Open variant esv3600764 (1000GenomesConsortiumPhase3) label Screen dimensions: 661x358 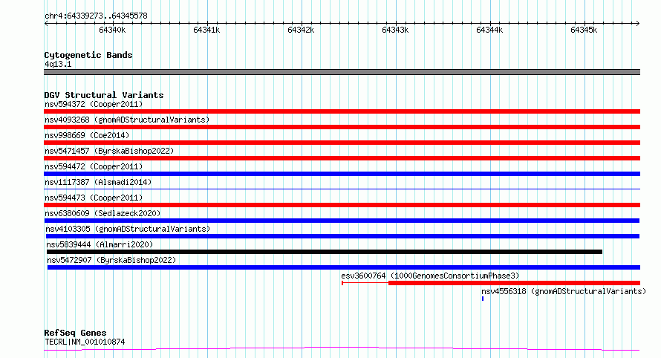[x=431, y=276]
